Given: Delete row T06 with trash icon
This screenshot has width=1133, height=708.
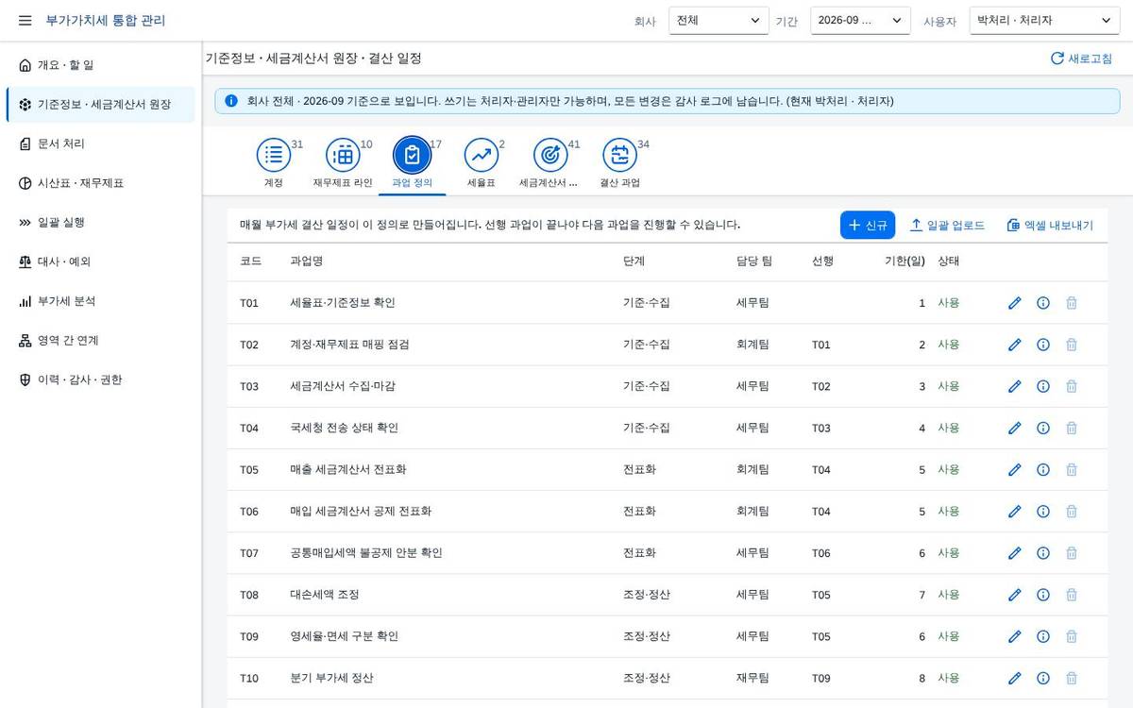Looking at the screenshot, I should pyautogui.click(x=1072, y=511).
